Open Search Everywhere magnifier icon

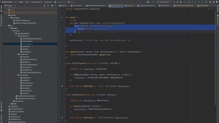(x=210, y=2)
